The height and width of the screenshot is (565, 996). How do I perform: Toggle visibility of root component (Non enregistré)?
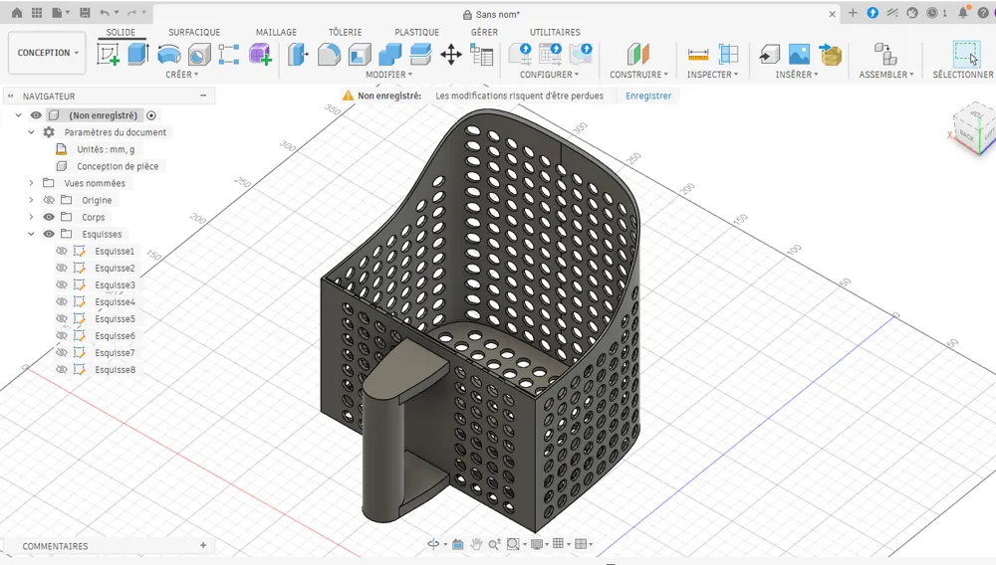[x=36, y=115]
